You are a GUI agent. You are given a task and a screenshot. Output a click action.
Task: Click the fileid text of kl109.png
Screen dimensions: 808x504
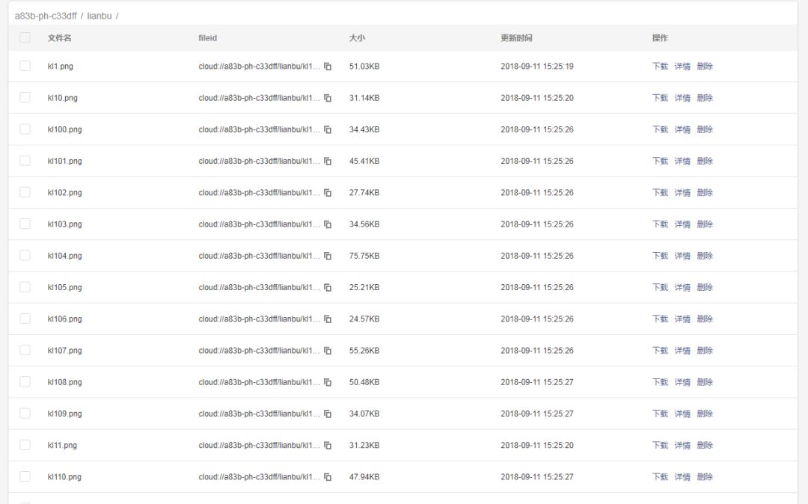[x=259, y=414]
